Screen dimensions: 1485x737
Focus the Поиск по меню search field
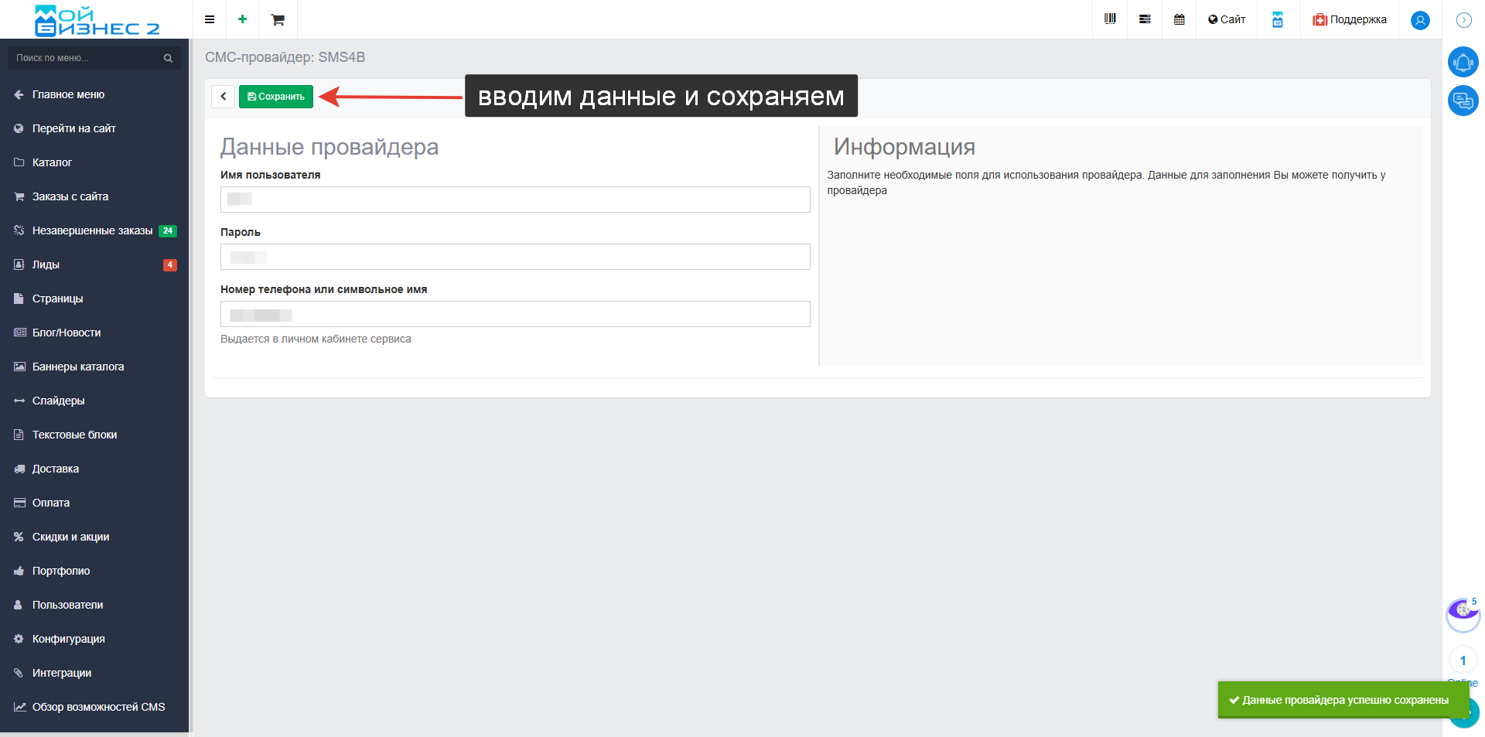(94, 58)
